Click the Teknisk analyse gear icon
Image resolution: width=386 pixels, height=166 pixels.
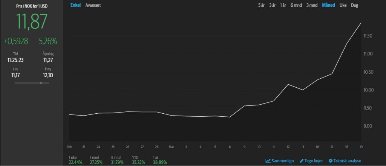tap(331, 161)
